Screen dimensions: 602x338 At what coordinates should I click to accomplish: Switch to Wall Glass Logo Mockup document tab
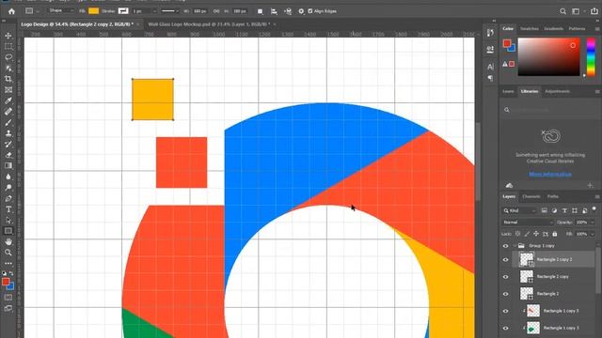209,24
